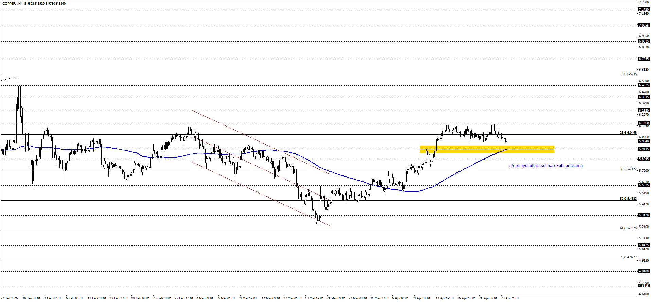Select the 23 Apr 21:01 time axis label
Viewport: 651px width, 302px height.
pyautogui.click(x=510, y=298)
